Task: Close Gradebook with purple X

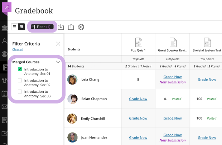Action: coord(6,7)
